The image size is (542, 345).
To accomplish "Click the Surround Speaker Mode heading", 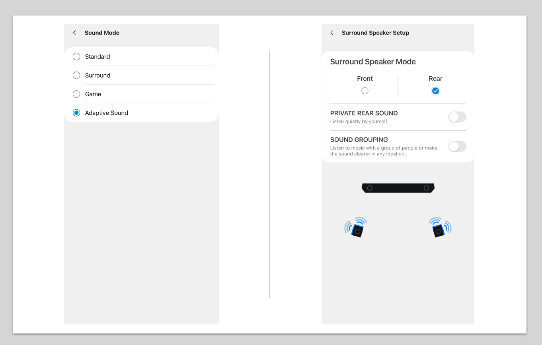I will tap(373, 62).
